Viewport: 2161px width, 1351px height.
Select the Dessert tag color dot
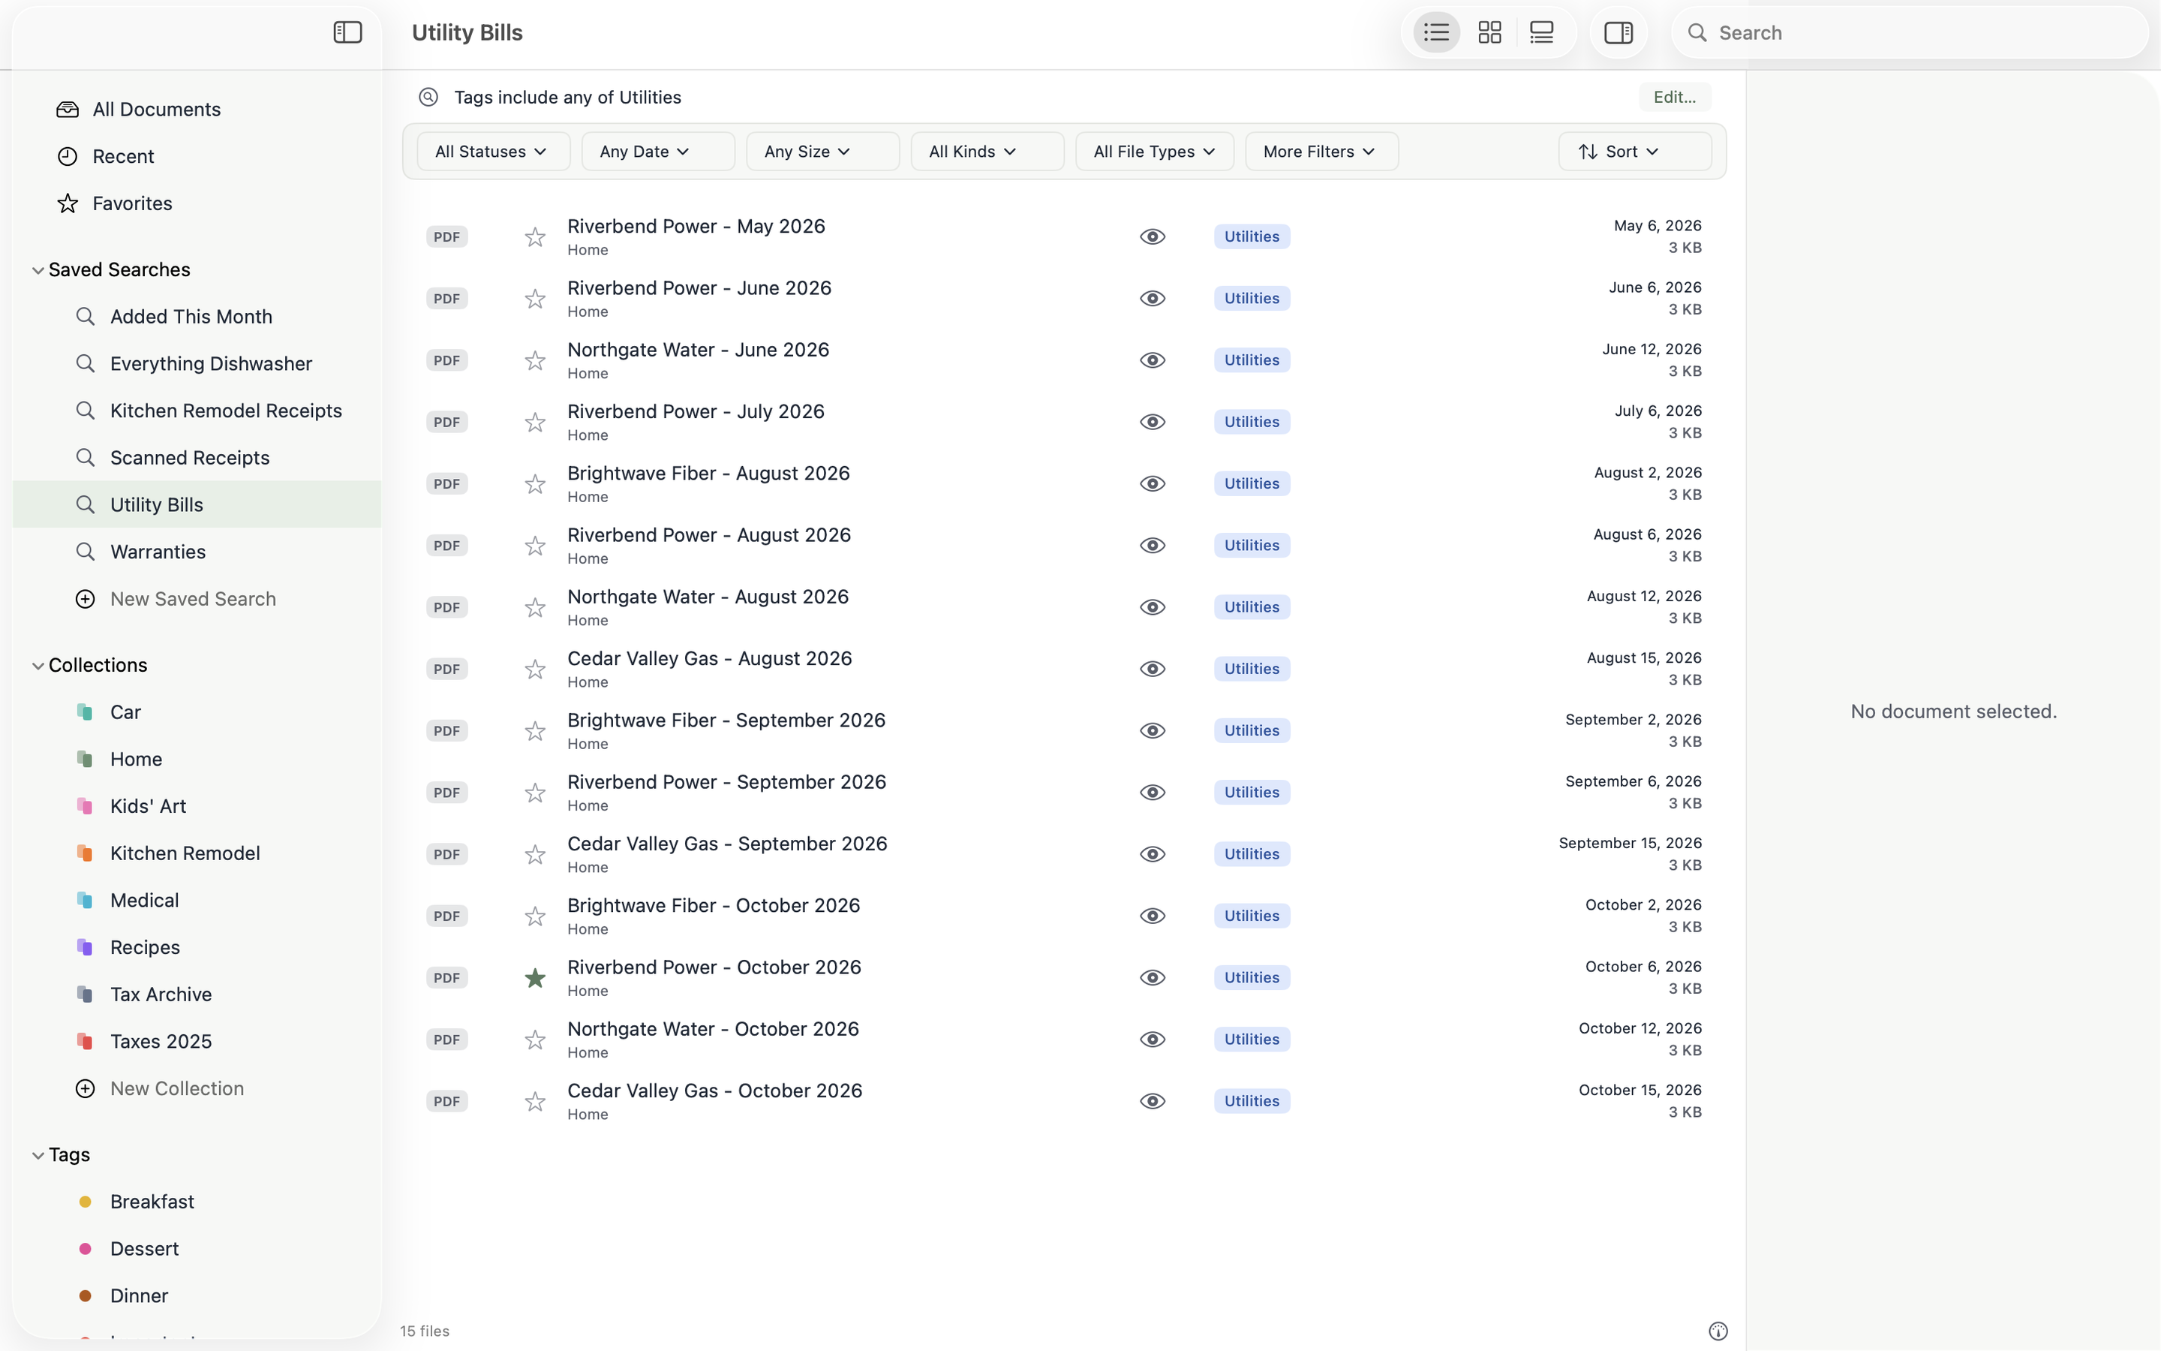[x=85, y=1249]
